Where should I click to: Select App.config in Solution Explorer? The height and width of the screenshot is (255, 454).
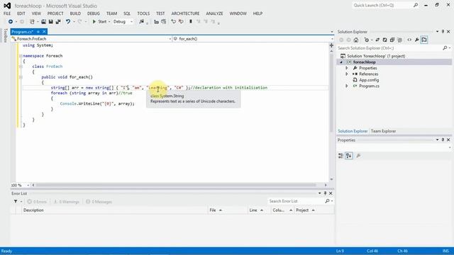369,80
